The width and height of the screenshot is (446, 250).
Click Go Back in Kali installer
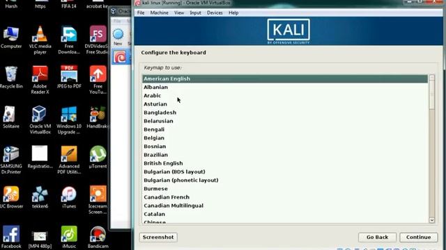click(x=377, y=237)
